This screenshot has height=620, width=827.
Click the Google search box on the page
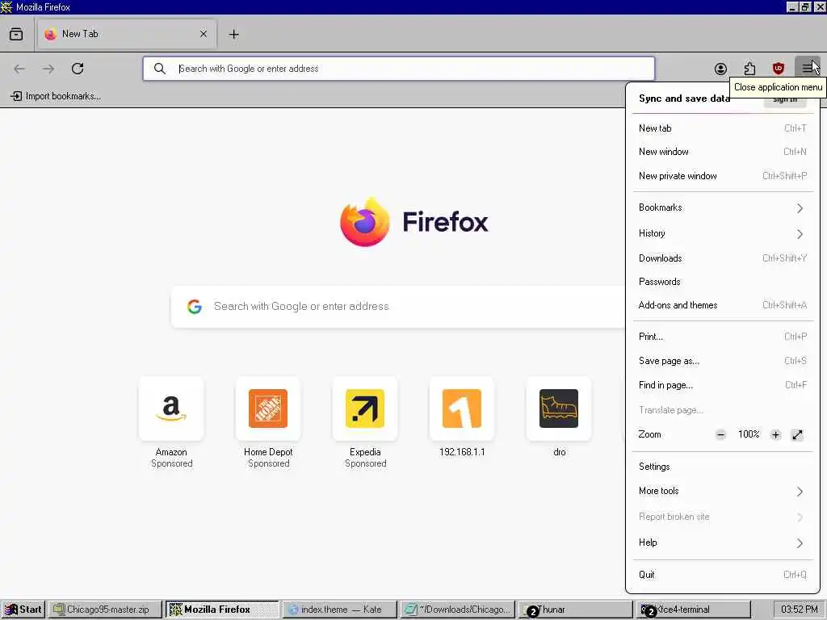(x=398, y=307)
